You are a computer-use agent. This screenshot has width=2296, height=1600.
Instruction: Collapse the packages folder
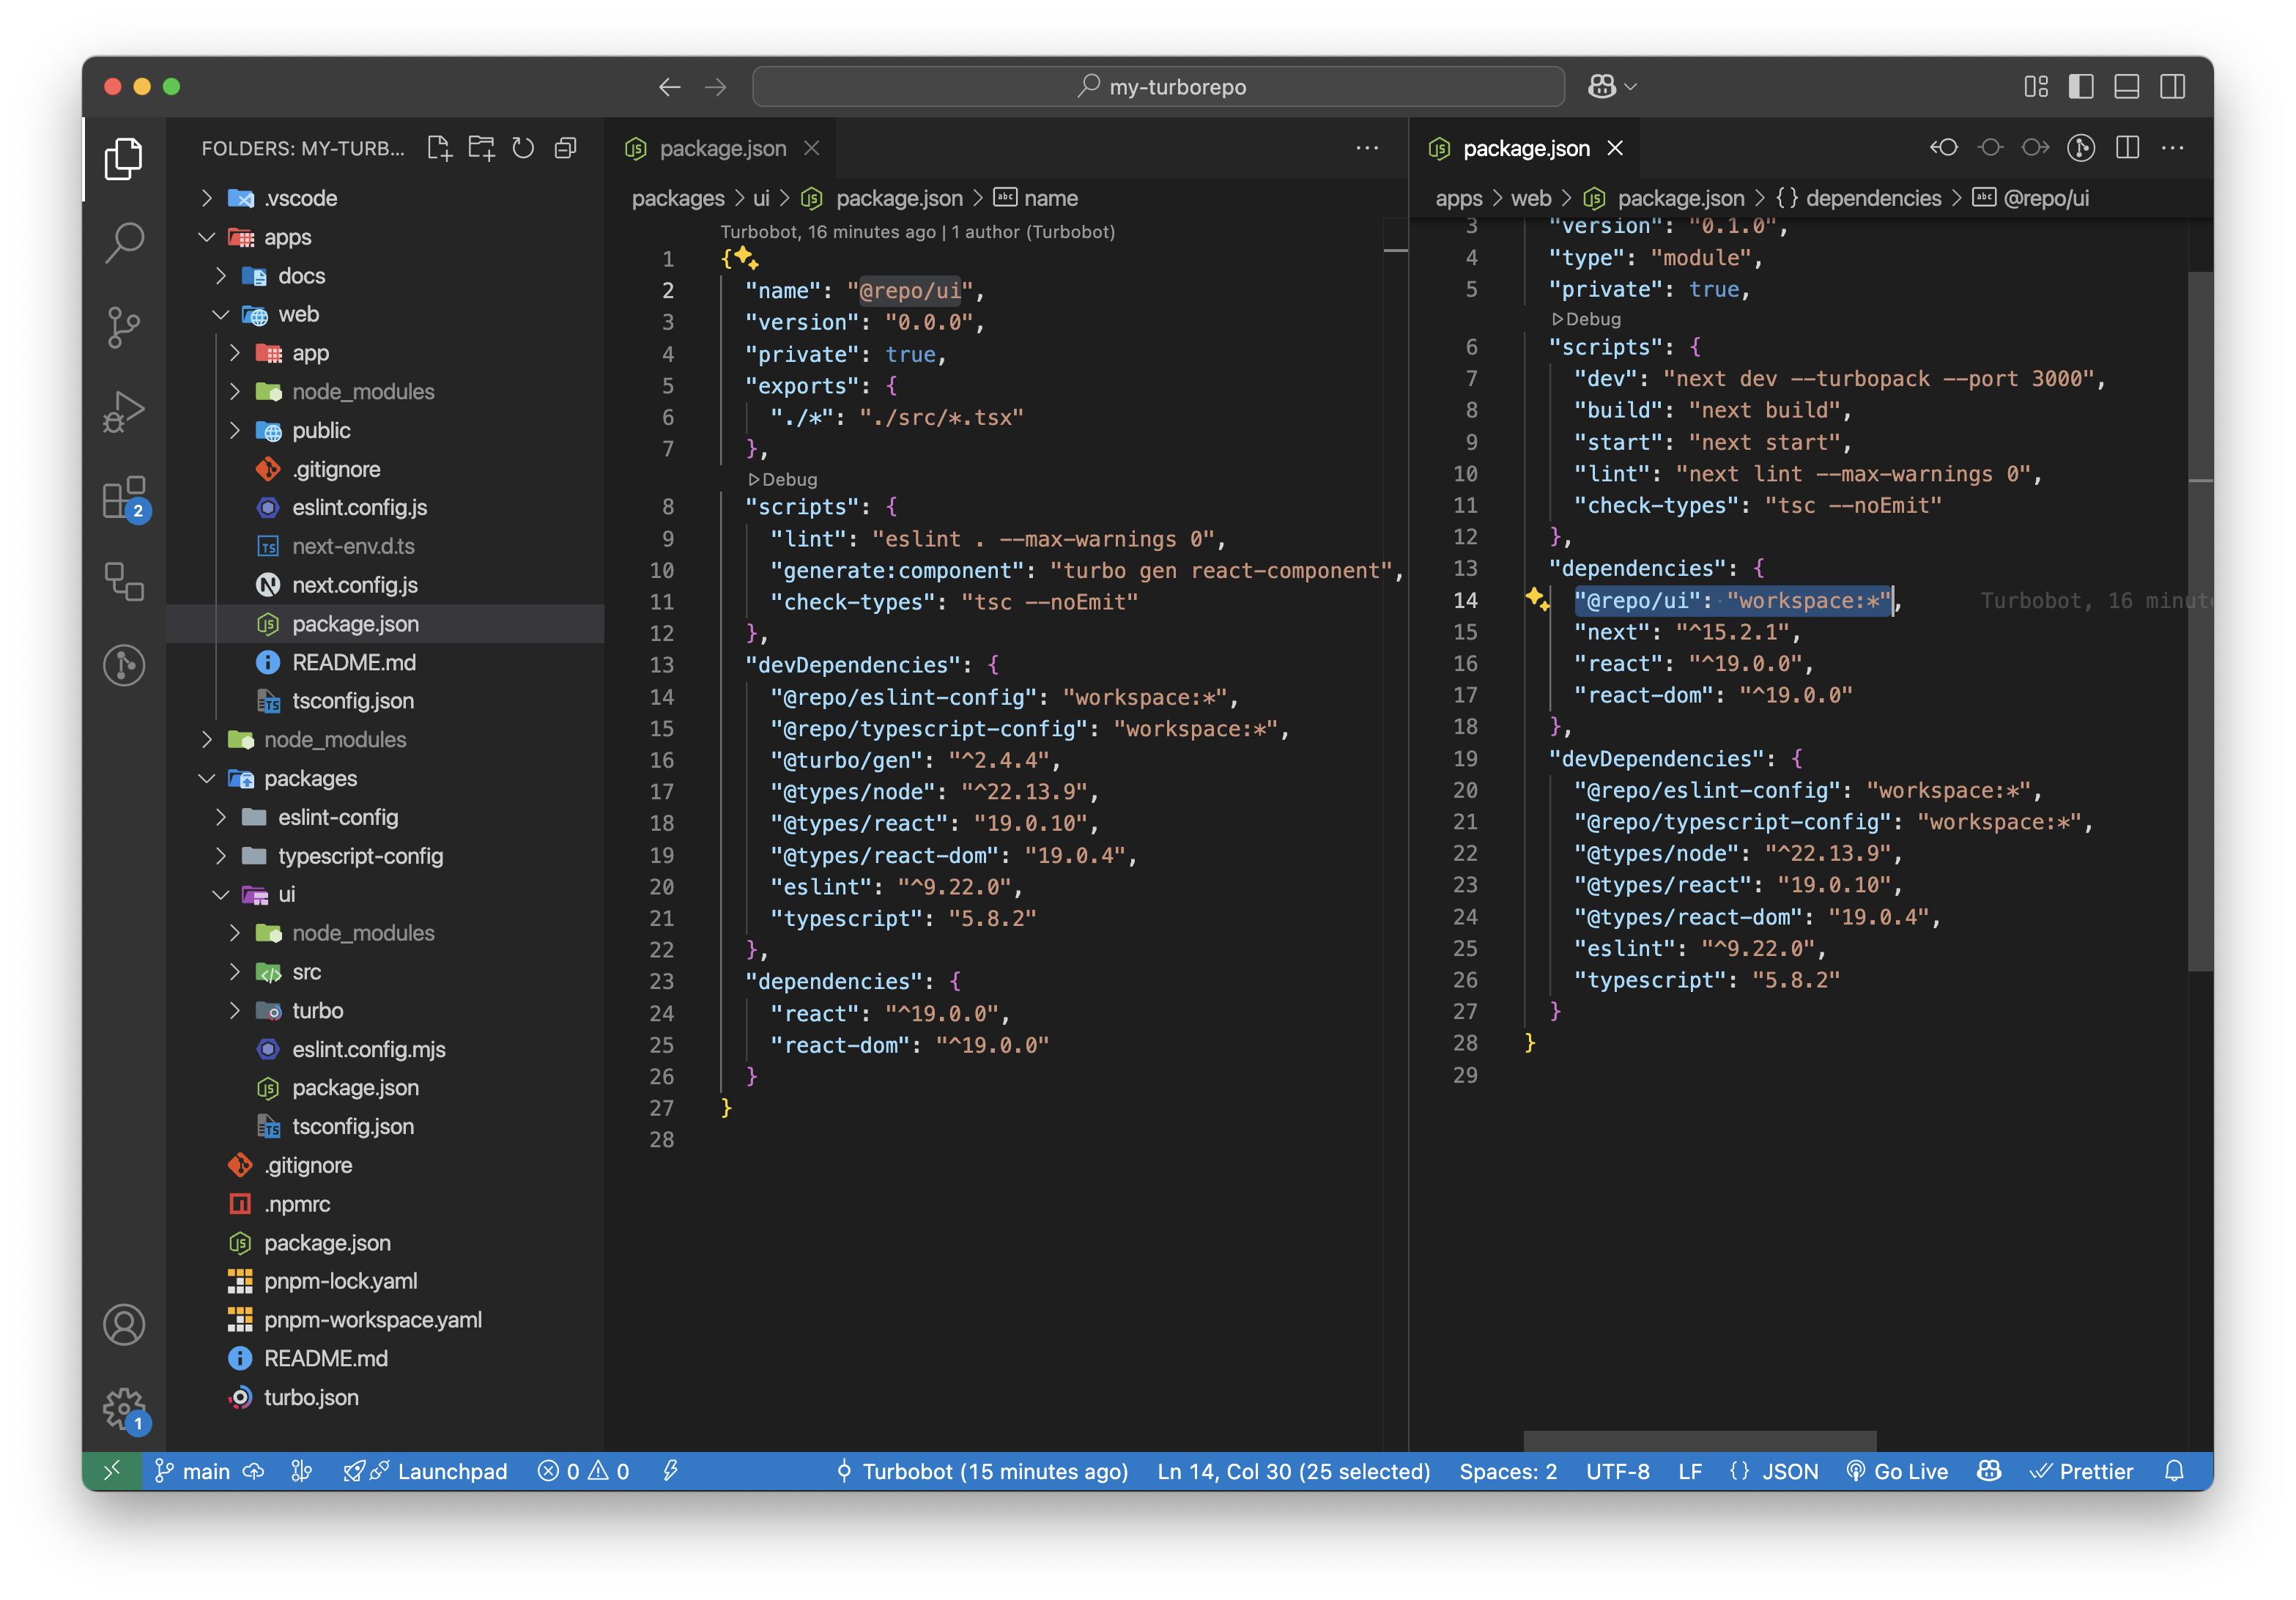pyautogui.click(x=310, y=778)
